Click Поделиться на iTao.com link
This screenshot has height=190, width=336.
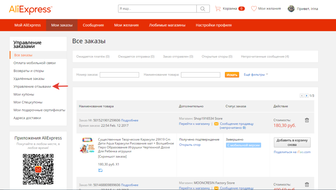click(292, 152)
